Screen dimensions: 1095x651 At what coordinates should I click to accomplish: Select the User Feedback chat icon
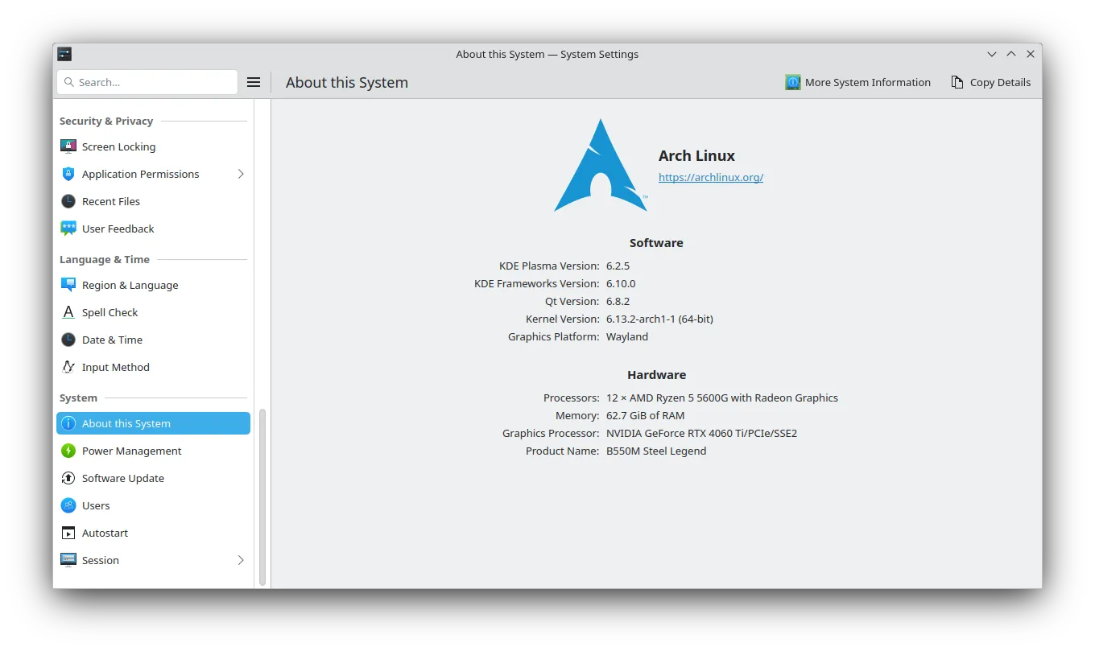tap(68, 229)
